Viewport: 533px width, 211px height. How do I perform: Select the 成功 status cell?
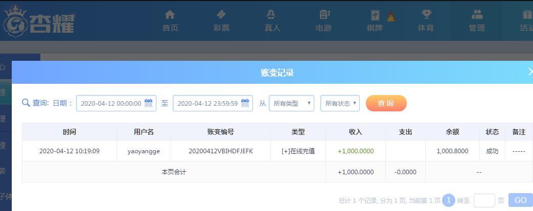pyautogui.click(x=492, y=151)
